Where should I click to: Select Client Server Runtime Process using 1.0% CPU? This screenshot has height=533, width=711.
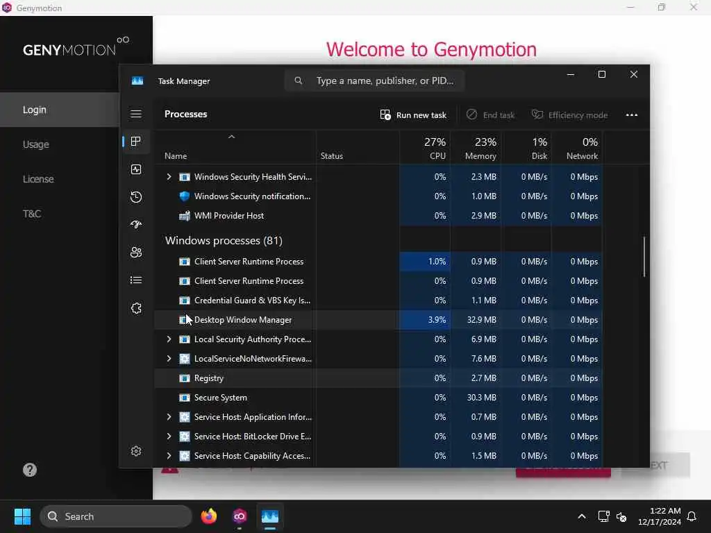378,262
